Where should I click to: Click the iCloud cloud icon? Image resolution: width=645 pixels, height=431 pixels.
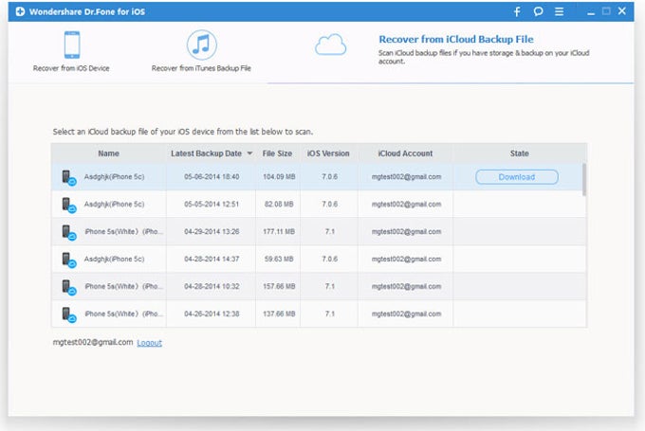click(331, 45)
